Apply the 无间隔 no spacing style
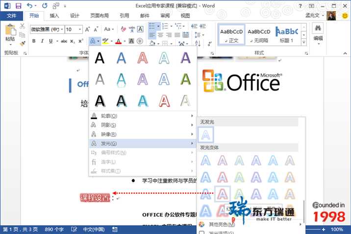Screen dimensions: 351x234 (259, 35)
